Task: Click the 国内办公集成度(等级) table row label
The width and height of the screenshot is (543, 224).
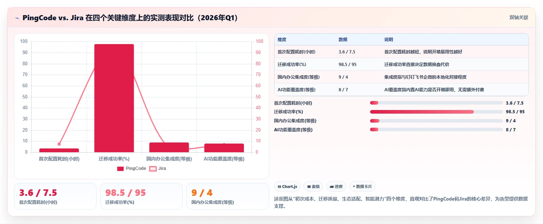Action: coord(299,77)
